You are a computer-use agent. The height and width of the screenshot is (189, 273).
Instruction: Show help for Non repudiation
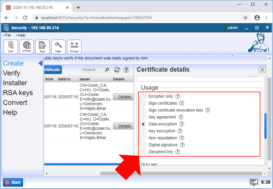click(182, 138)
